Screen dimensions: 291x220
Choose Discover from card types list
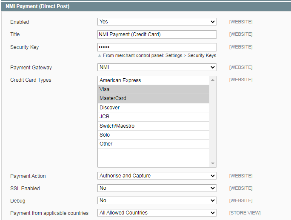pos(153,108)
